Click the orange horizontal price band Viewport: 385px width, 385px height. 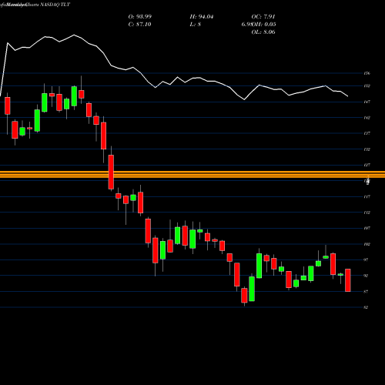tap(192, 175)
